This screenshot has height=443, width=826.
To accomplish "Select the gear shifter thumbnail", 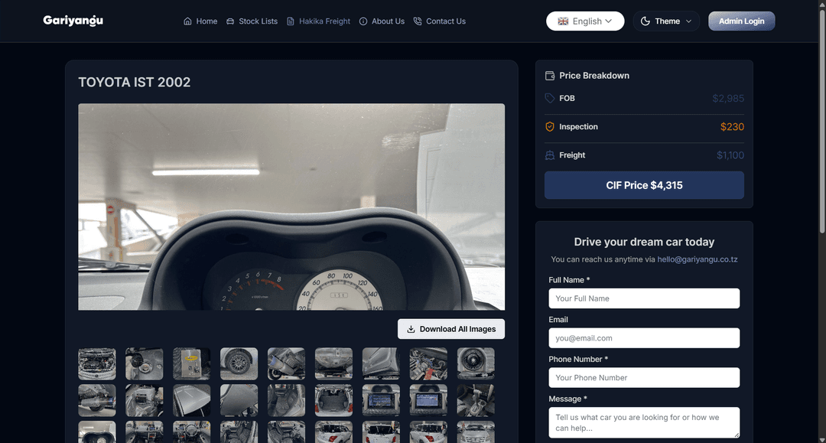I will point(476,400).
